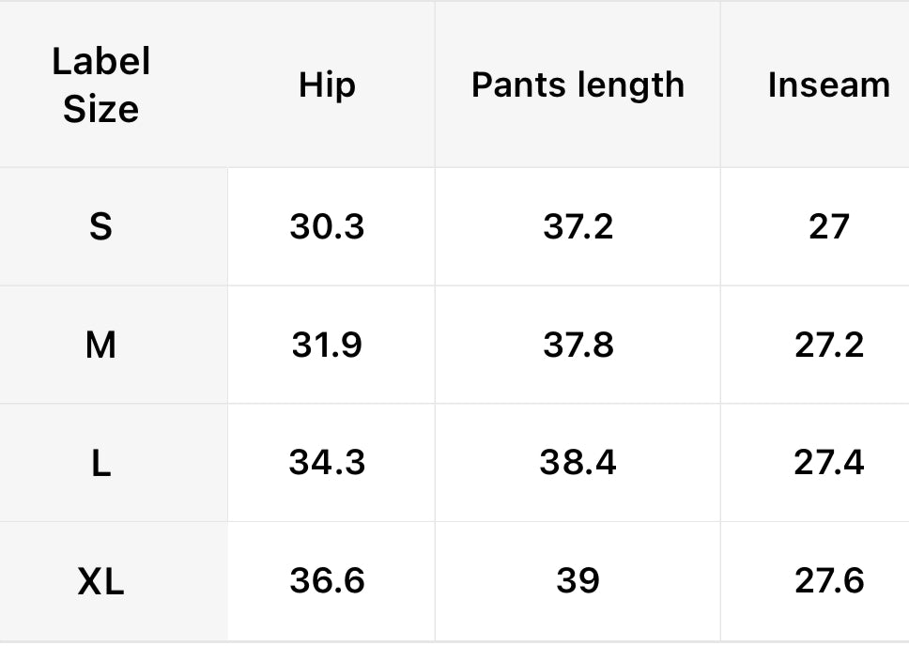This screenshot has height=646, width=909.
Task: Select the L size row label
Action: tap(100, 463)
